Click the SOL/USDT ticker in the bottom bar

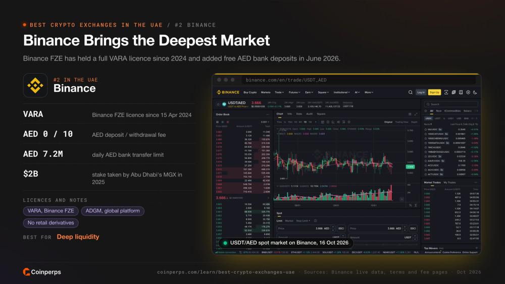(336, 252)
